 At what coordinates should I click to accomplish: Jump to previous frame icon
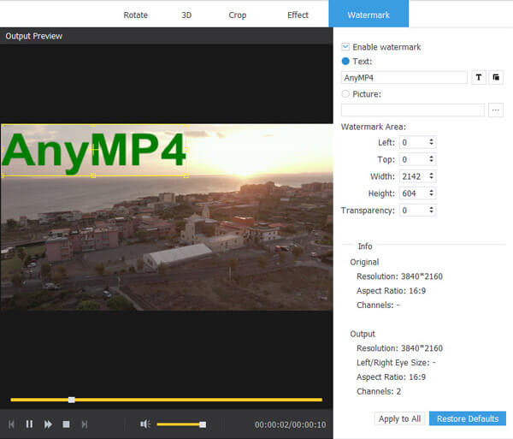12,424
